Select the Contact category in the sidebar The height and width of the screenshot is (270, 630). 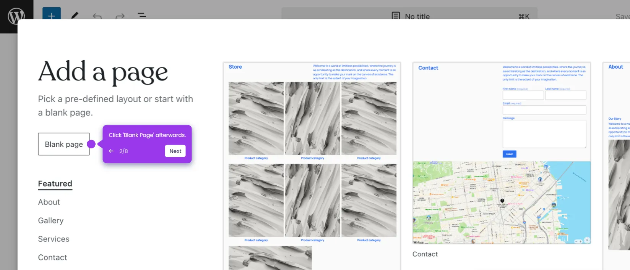pyautogui.click(x=52, y=257)
